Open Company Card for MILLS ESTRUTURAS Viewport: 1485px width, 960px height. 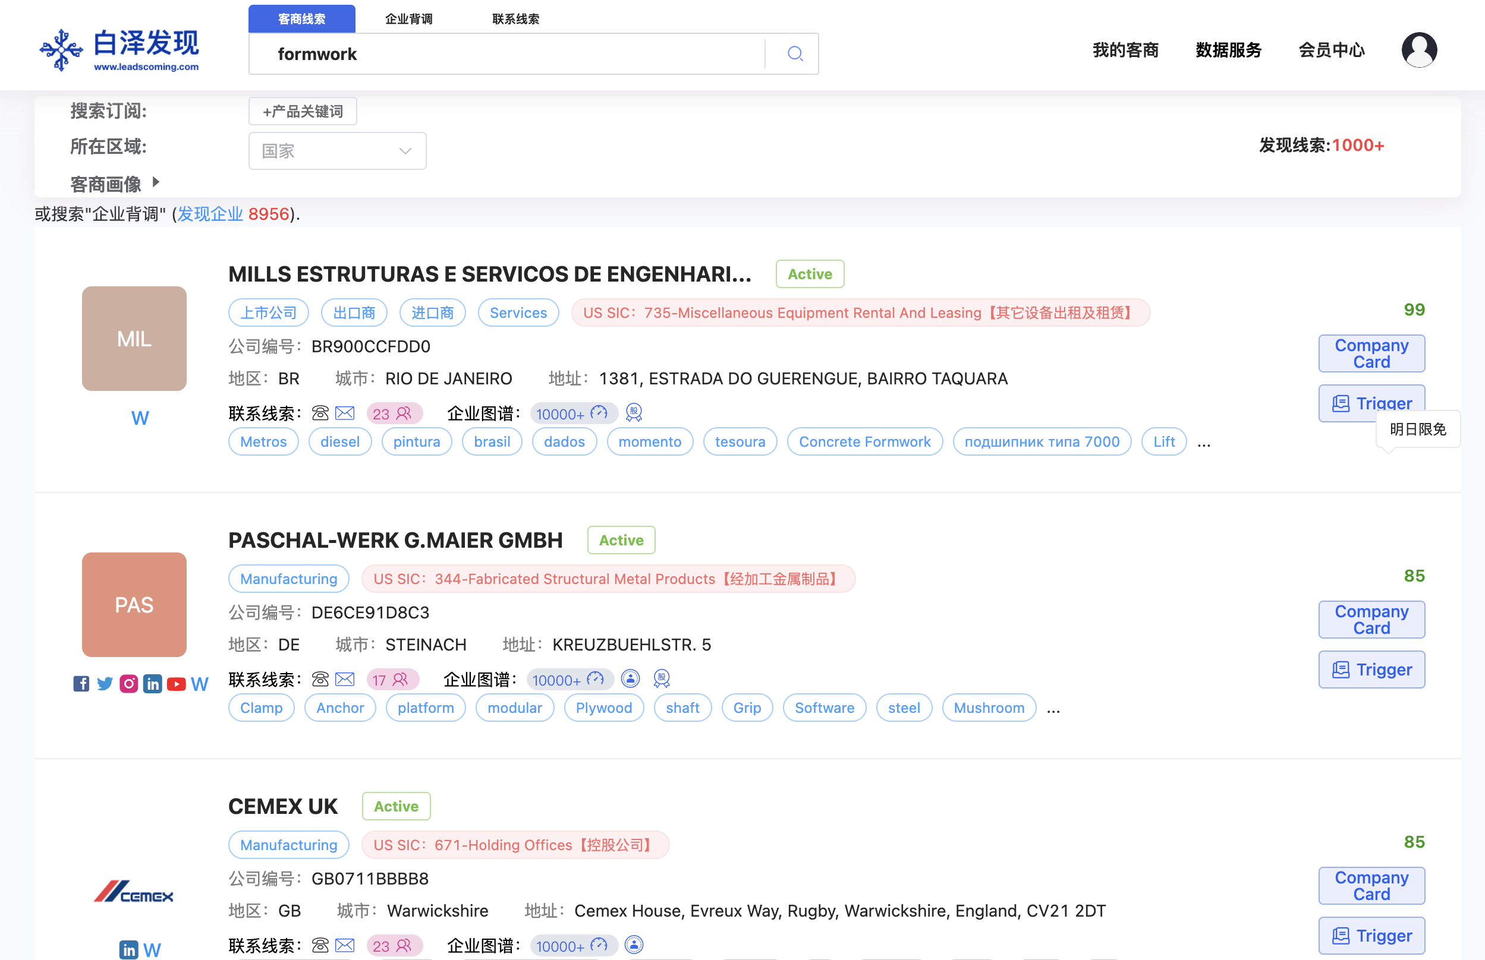click(1371, 353)
